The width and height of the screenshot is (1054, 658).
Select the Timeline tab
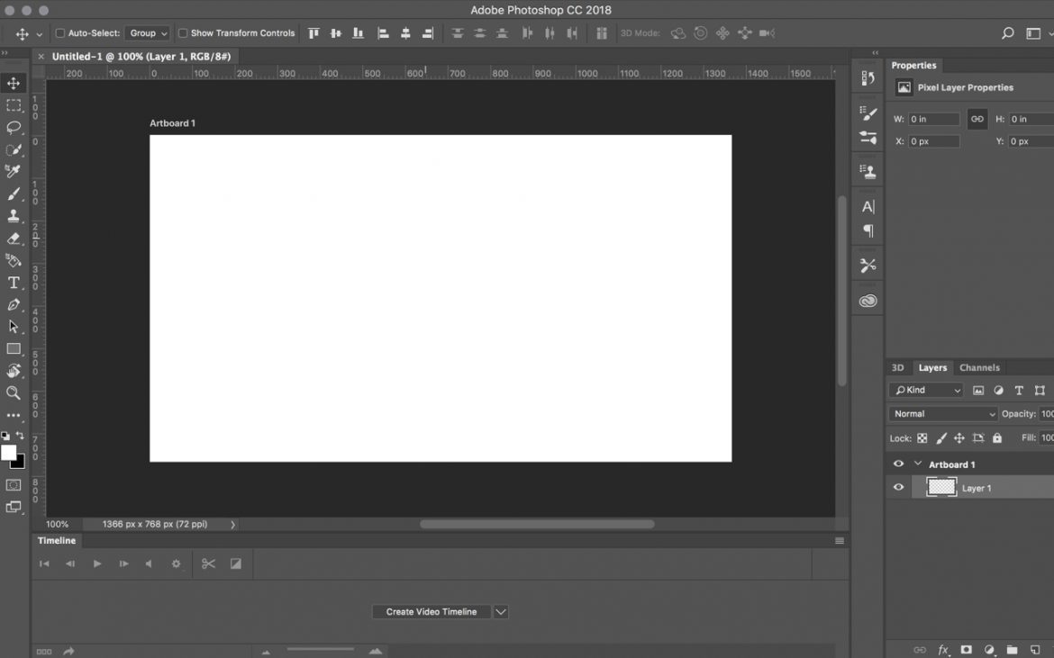57,540
